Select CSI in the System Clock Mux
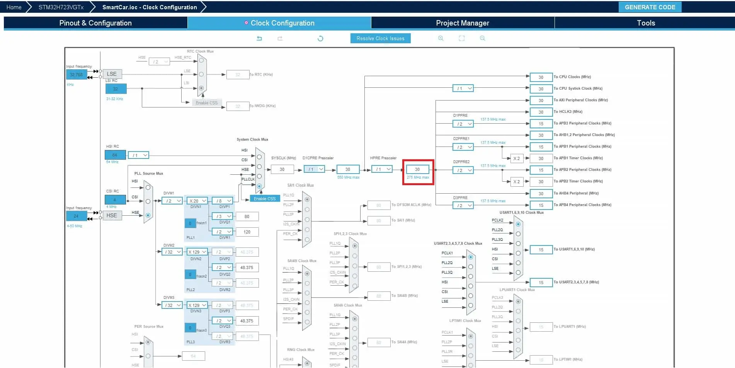Image resolution: width=735 pixels, height=368 pixels. pyautogui.click(x=259, y=167)
